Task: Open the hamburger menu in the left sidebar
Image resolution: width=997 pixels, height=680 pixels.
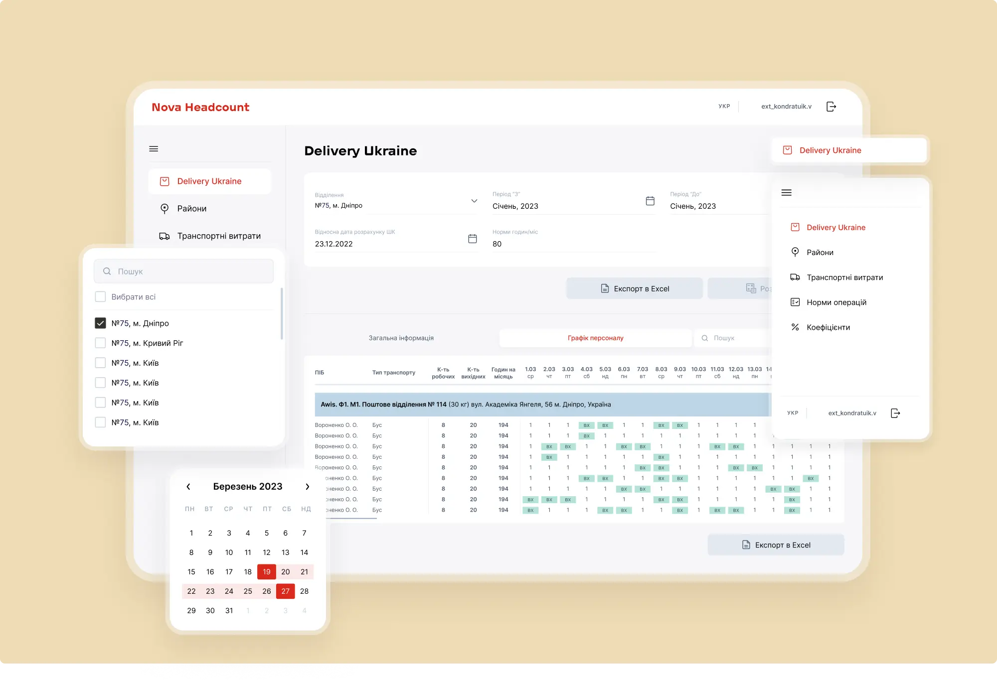Action: (x=154, y=149)
